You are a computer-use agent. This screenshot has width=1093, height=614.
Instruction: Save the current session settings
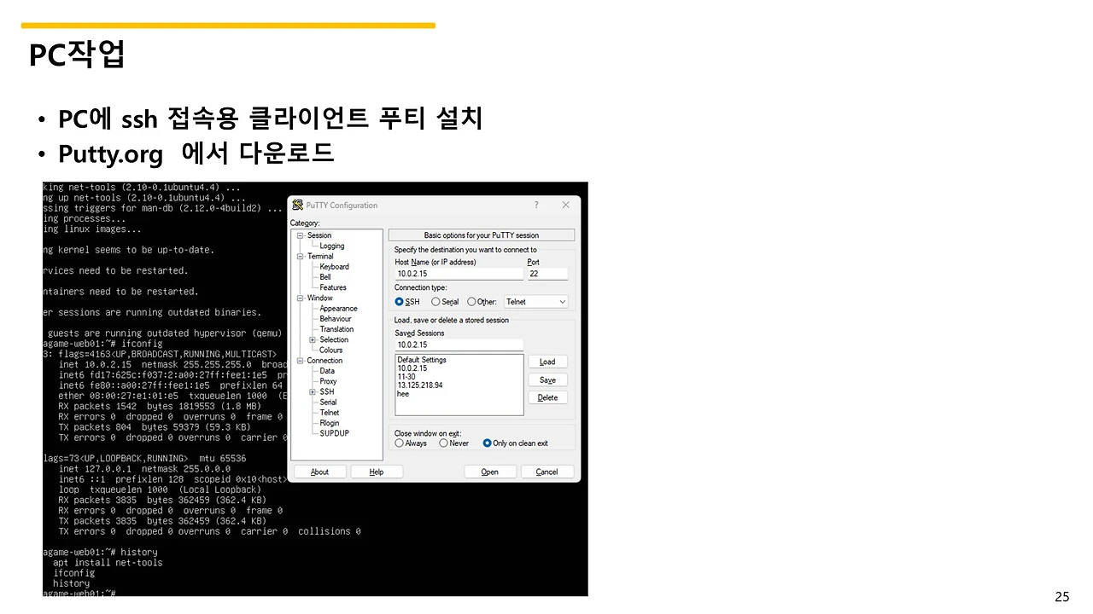[547, 379]
